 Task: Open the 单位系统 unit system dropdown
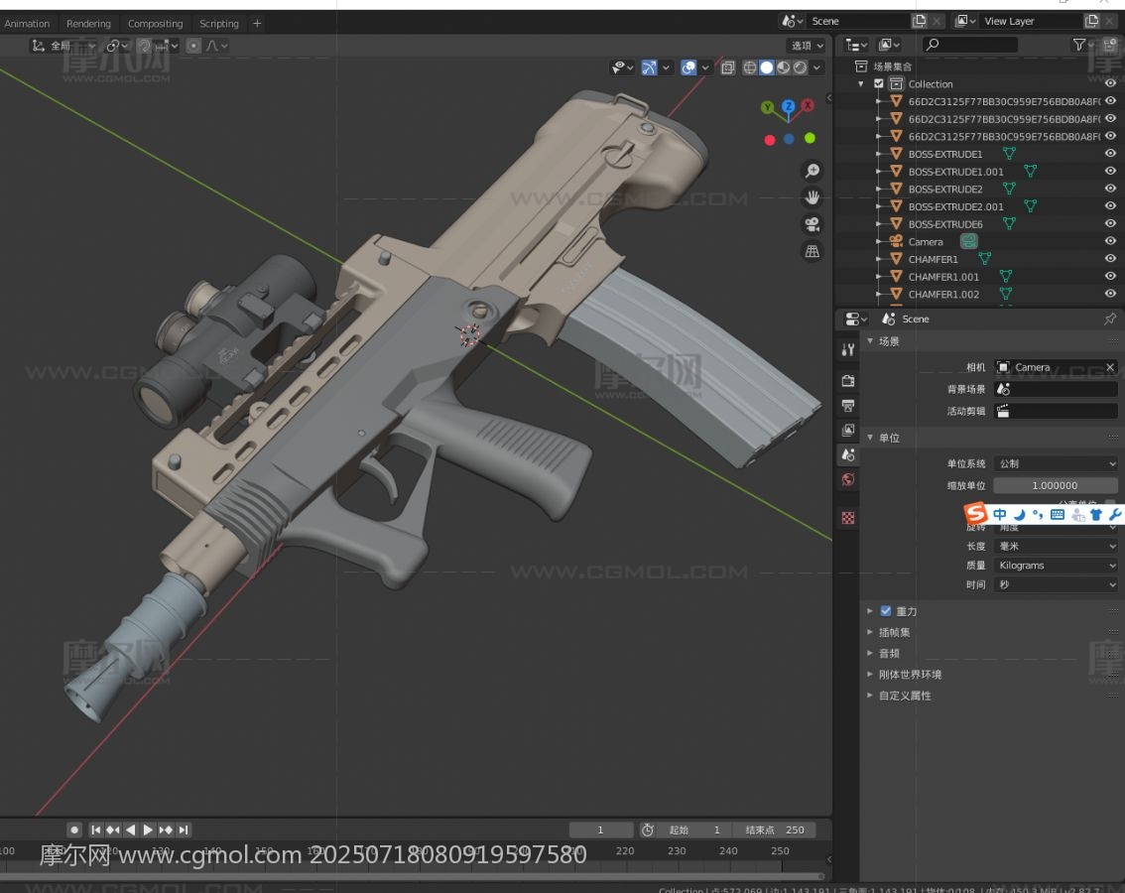(1057, 463)
